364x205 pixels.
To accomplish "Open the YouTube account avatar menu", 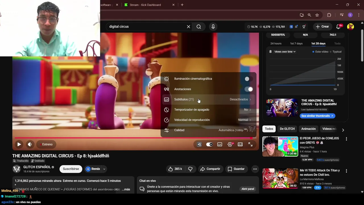I will (x=351, y=26).
